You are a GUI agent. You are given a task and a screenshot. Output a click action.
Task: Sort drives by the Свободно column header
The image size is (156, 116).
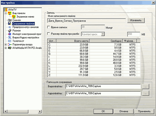coord(106,41)
